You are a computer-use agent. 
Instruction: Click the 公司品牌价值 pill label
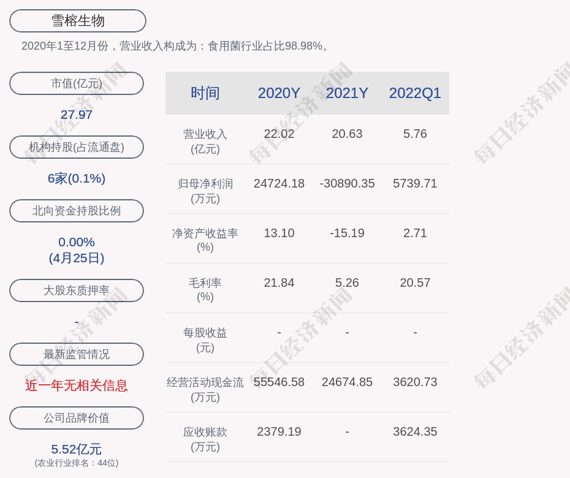click(77, 418)
